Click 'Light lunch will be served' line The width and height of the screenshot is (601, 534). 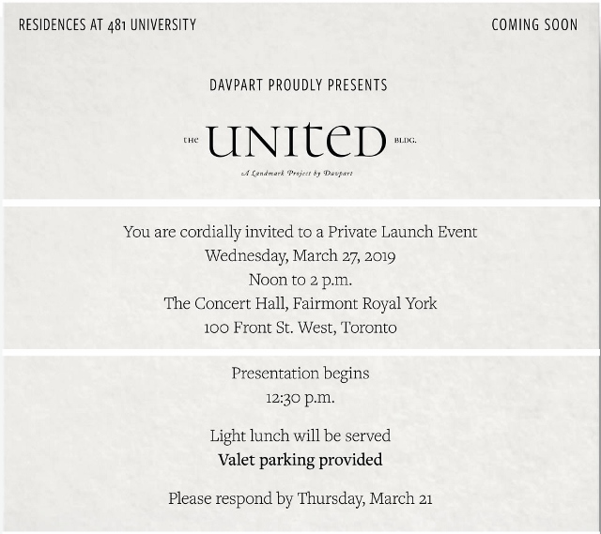(300, 436)
